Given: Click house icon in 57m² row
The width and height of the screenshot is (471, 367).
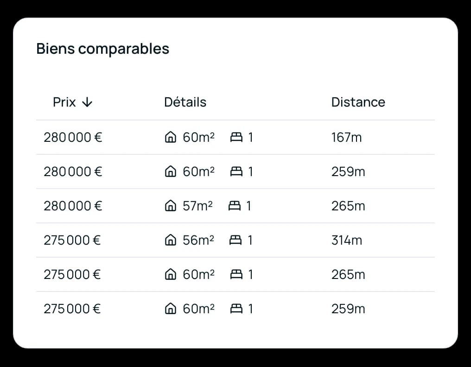Looking at the screenshot, I should pos(170,206).
